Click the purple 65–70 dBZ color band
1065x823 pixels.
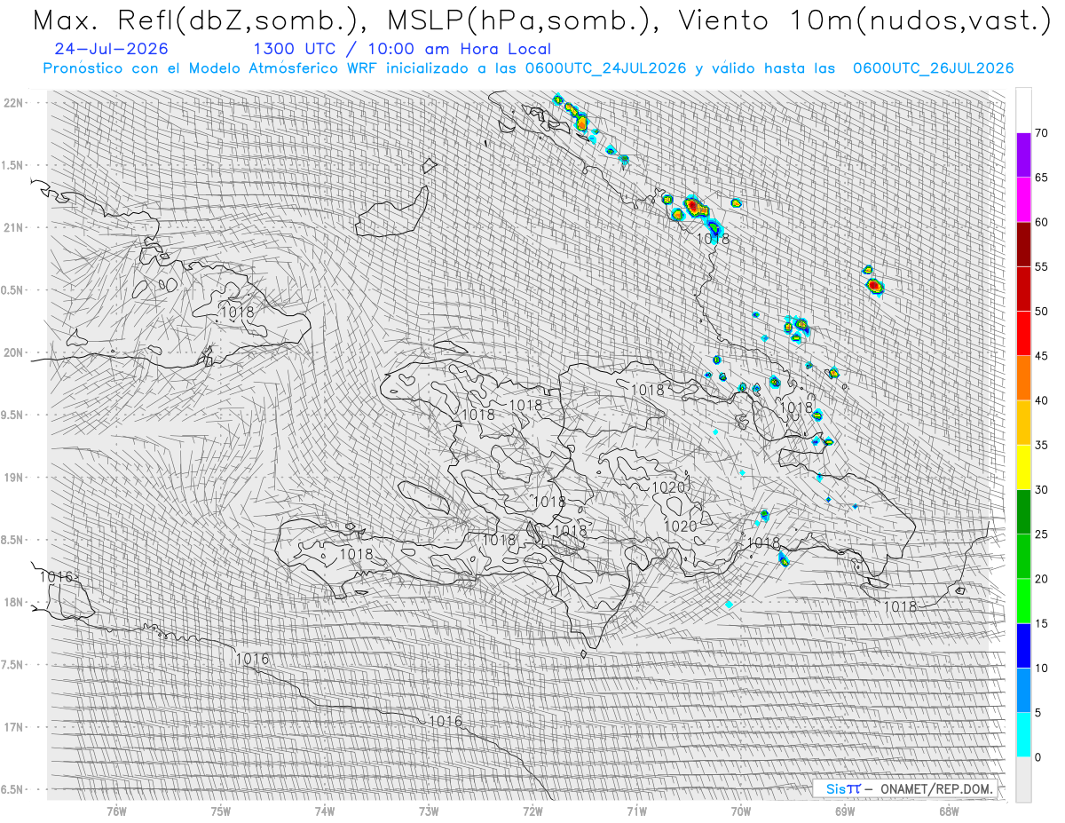click(1023, 154)
